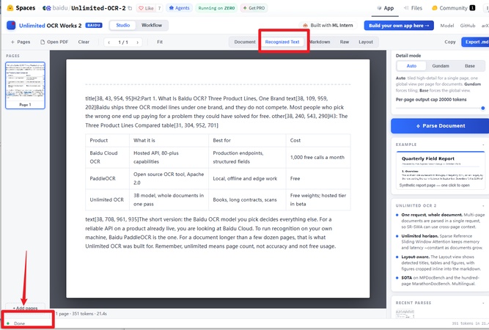Switch to the Layout tab
Image resolution: width=489 pixels, height=330 pixels.
click(366, 42)
